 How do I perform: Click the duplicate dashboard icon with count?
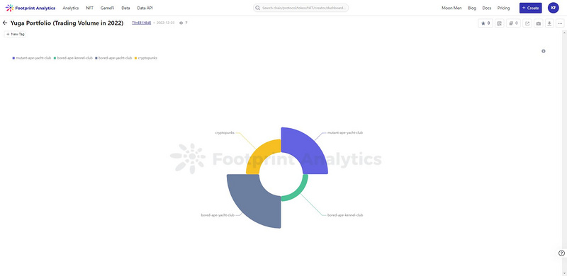513,23
